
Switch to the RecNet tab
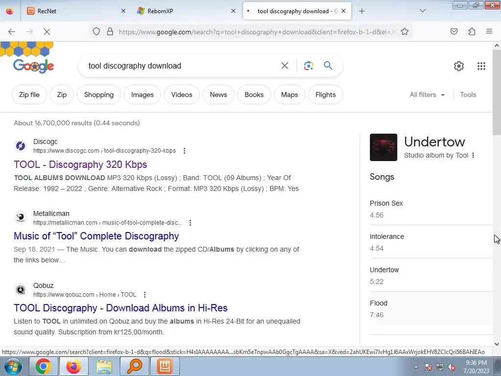pos(76,11)
